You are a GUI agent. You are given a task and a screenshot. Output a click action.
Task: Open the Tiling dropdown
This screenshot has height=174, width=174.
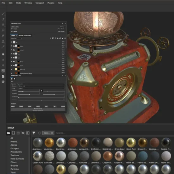pos(41,88)
